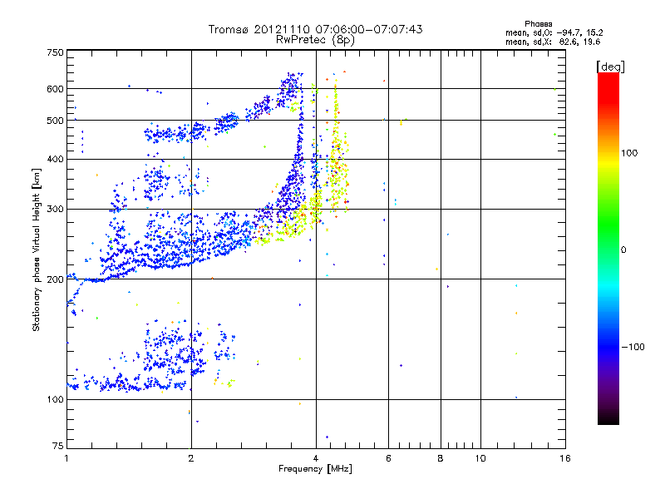Click the y-axis label '200'
The height and width of the screenshot is (499, 665).
click(x=55, y=279)
